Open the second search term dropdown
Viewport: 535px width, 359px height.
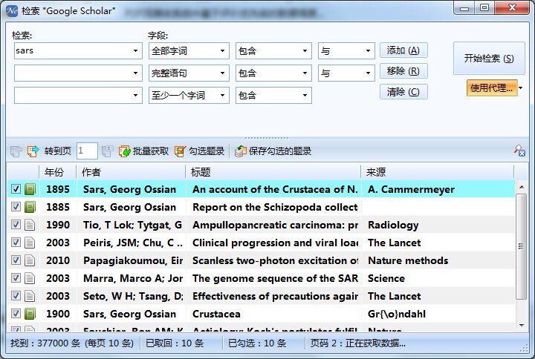point(135,73)
